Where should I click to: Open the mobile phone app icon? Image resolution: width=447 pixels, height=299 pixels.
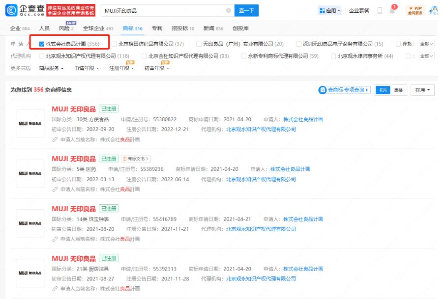380,10
